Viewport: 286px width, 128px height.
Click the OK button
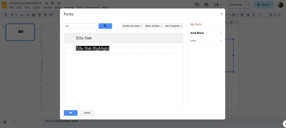point(71,113)
